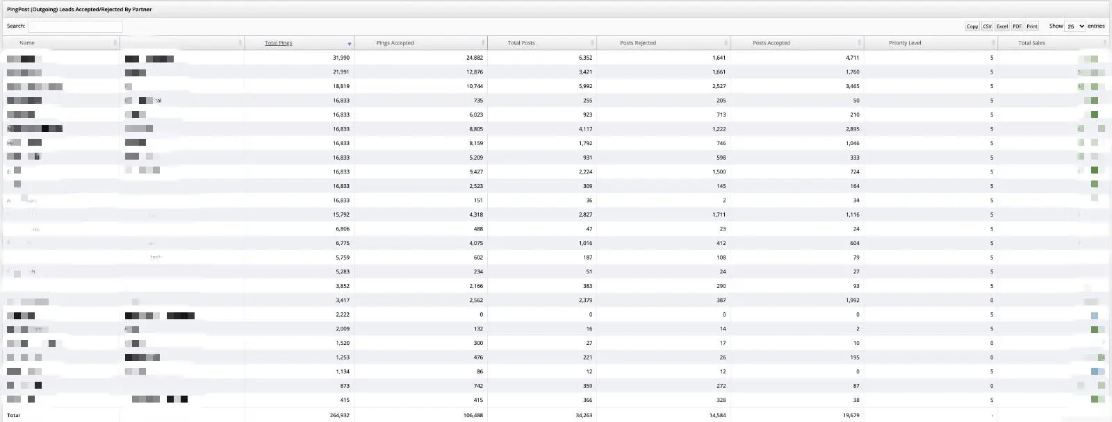Click sort icon in Priority Level header
1112x422 pixels.
[x=992, y=43]
